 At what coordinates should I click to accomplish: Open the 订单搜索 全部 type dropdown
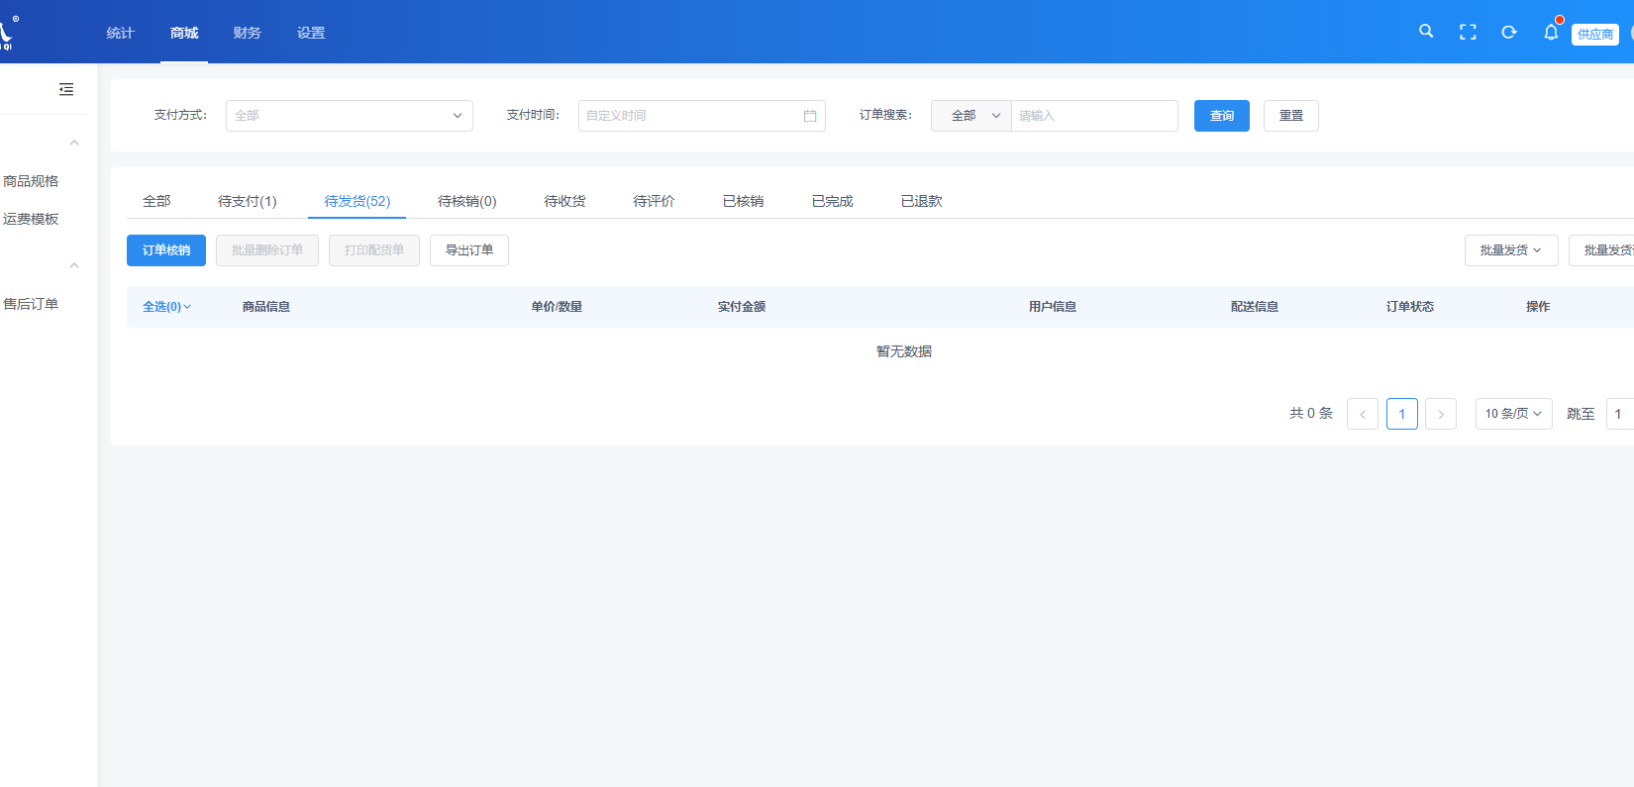(x=971, y=116)
